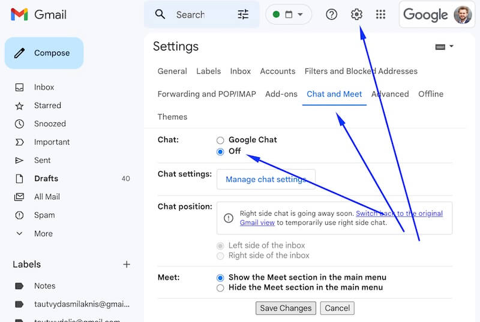Viewport: 480px width, 322px height.
Task: Open the Snoozed folder
Action: 50,124
